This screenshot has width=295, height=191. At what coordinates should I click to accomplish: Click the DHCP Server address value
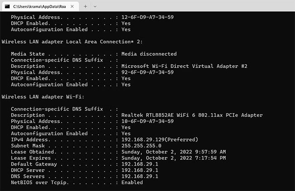point(140,170)
